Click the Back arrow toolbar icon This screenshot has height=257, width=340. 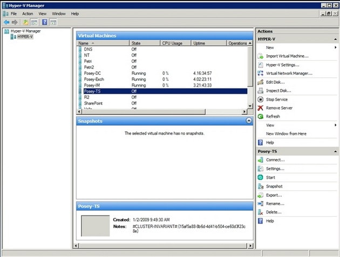(6, 22)
